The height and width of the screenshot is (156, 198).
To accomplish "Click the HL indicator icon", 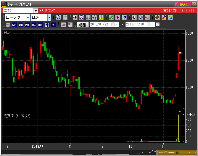I will click(34, 25).
